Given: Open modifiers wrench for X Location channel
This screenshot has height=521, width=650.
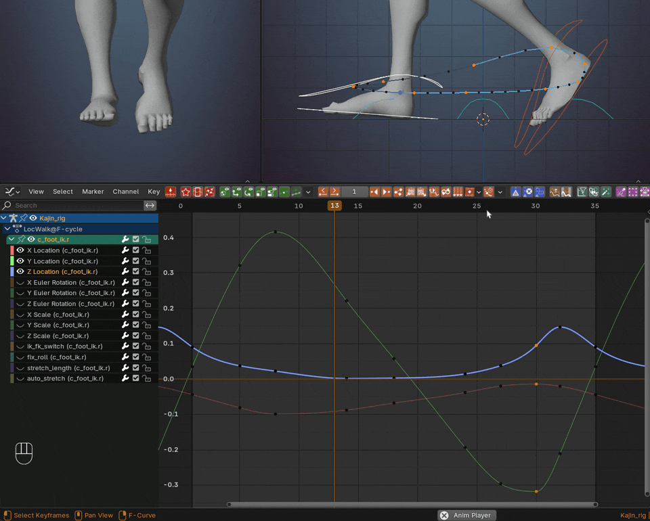Looking at the screenshot, I should click(x=125, y=250).
